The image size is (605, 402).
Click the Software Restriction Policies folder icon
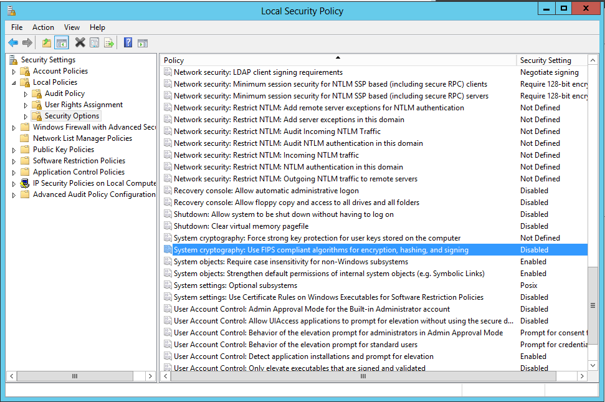(x=25, y=161)
